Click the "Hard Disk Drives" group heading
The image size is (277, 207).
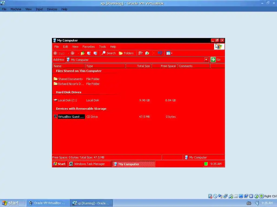[68, 92]
